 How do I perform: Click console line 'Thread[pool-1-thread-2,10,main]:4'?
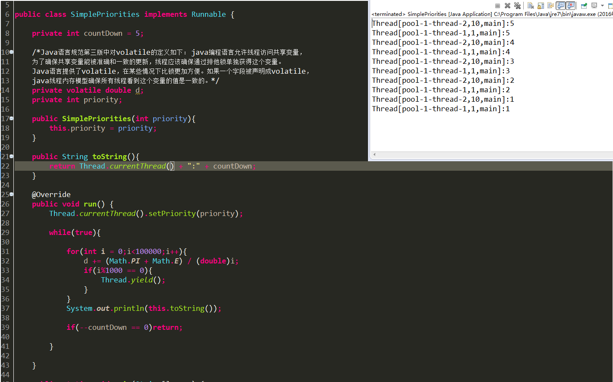pyautogui.click(x=443, y=43)
